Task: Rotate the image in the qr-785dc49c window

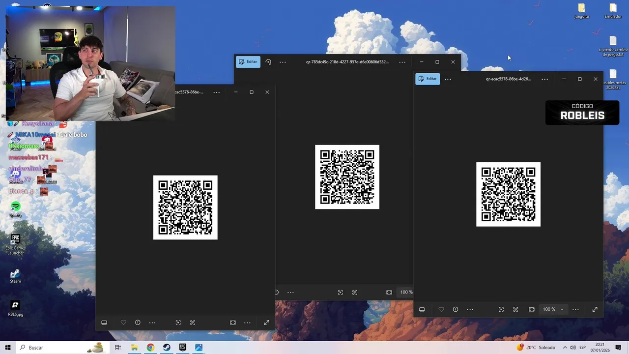Action: click(x=268, y=62)
